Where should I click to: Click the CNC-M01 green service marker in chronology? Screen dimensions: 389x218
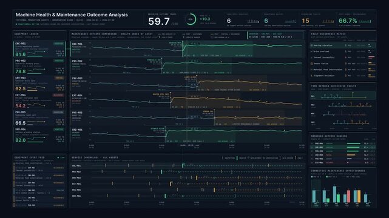[183, 165]
